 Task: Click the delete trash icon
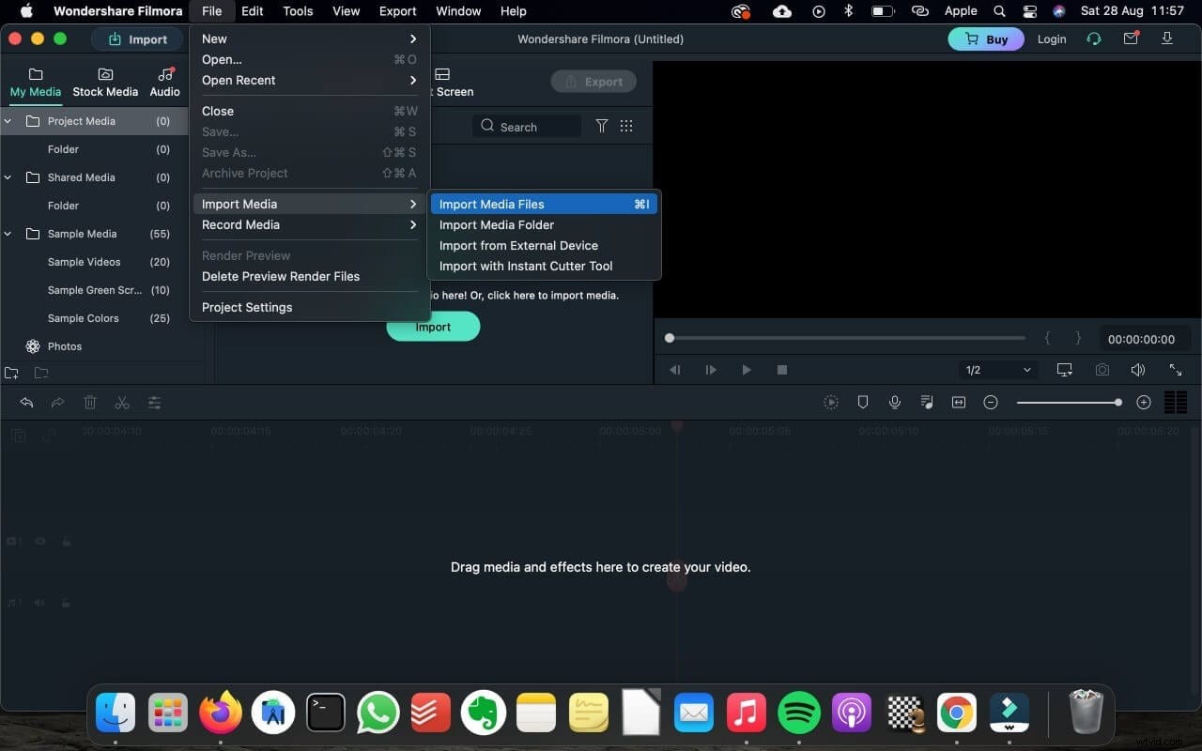pyautogui.click(x=90, y=402)
